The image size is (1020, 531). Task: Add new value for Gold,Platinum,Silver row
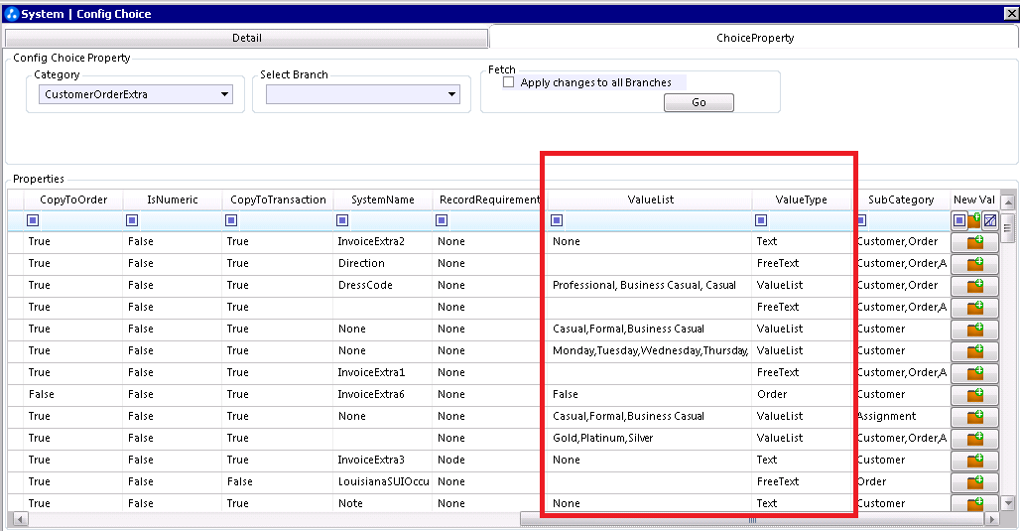[x=974, y=439]
